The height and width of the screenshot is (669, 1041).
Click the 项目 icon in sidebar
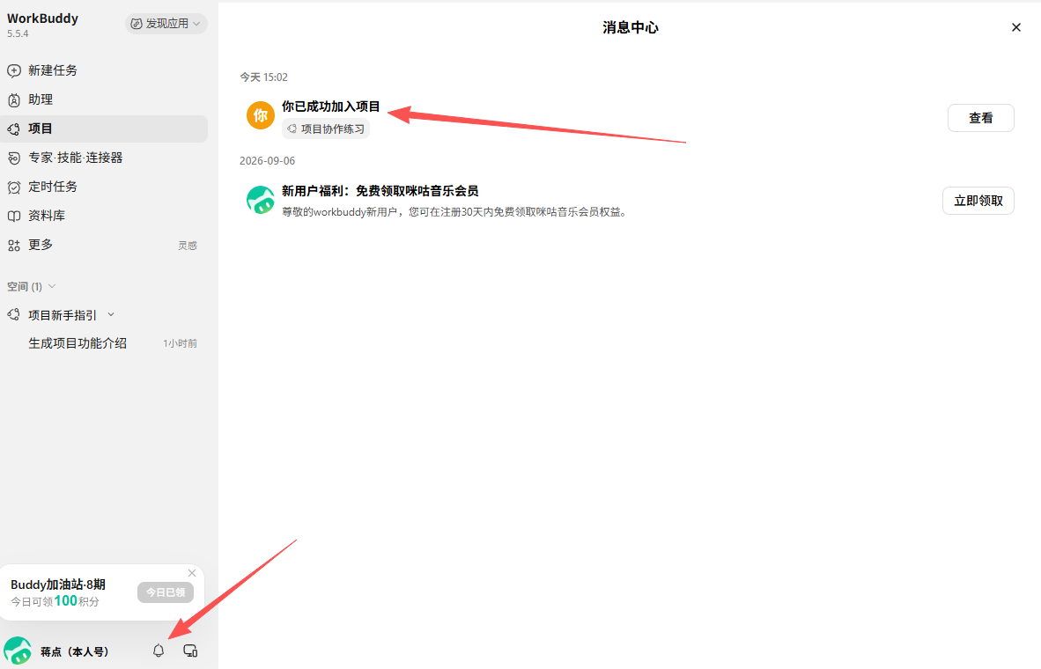click(14, 129)
